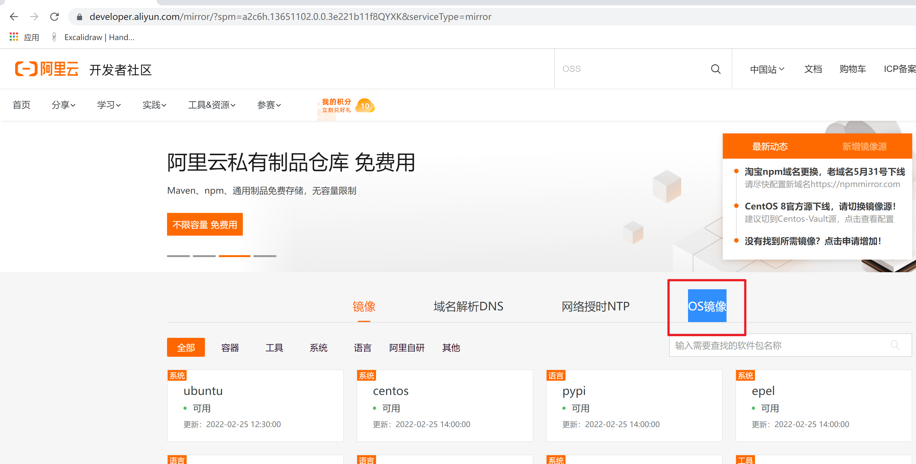
Task: Open the 淘宝npm域名更换 news item
Action: coord(825,172)
